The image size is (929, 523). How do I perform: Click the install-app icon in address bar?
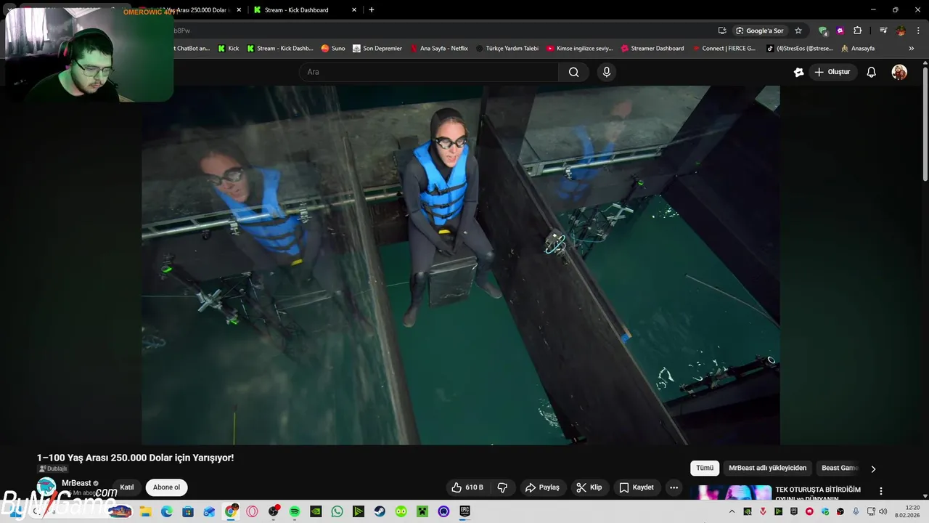coord(722,31)
